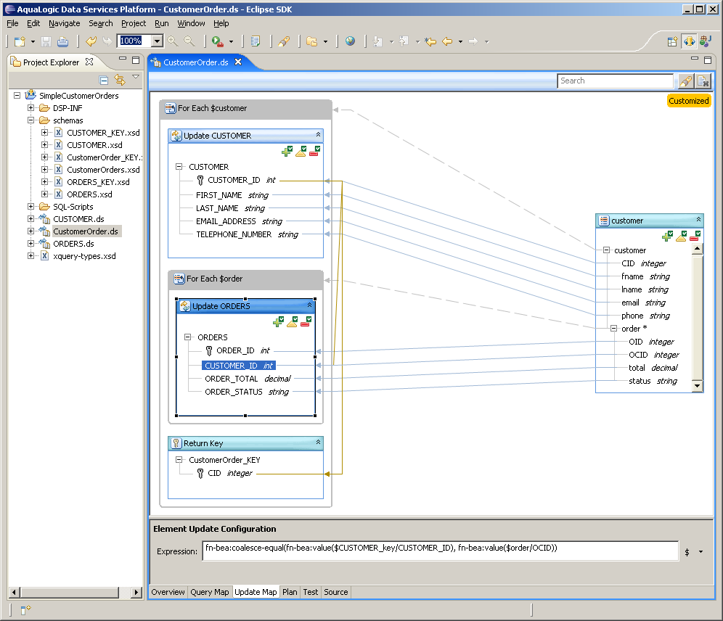
Task: Open the Run button dropdown arrow
Action: 231,41
